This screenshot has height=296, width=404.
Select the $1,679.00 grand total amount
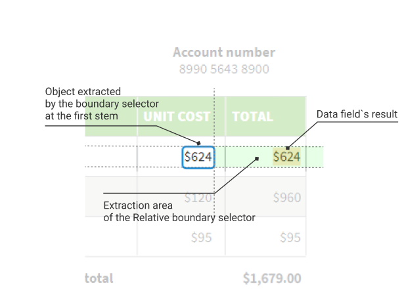[x=272, y=278]
